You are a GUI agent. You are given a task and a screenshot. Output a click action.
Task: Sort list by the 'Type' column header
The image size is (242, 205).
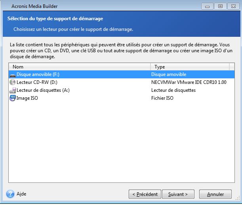(190, 67)
